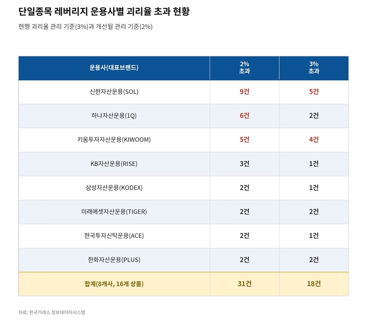Click the '하나자산운용(1Q)' row label

pos(114,116)
